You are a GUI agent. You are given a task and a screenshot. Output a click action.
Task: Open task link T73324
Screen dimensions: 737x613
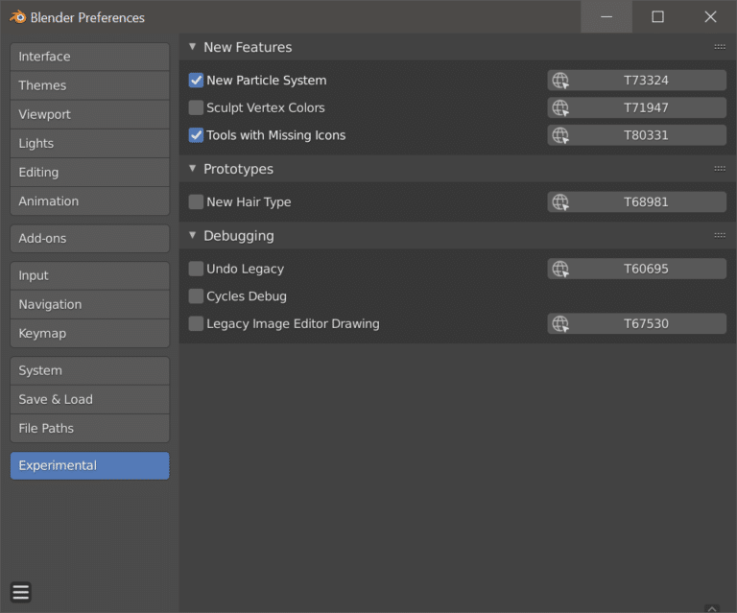click(x=637, y=81)
